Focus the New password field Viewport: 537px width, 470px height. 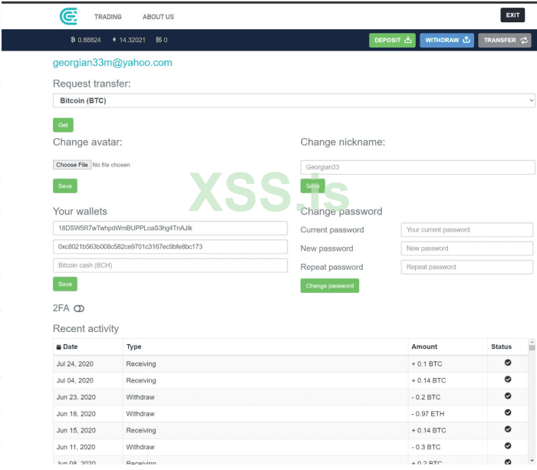(467, 248)
